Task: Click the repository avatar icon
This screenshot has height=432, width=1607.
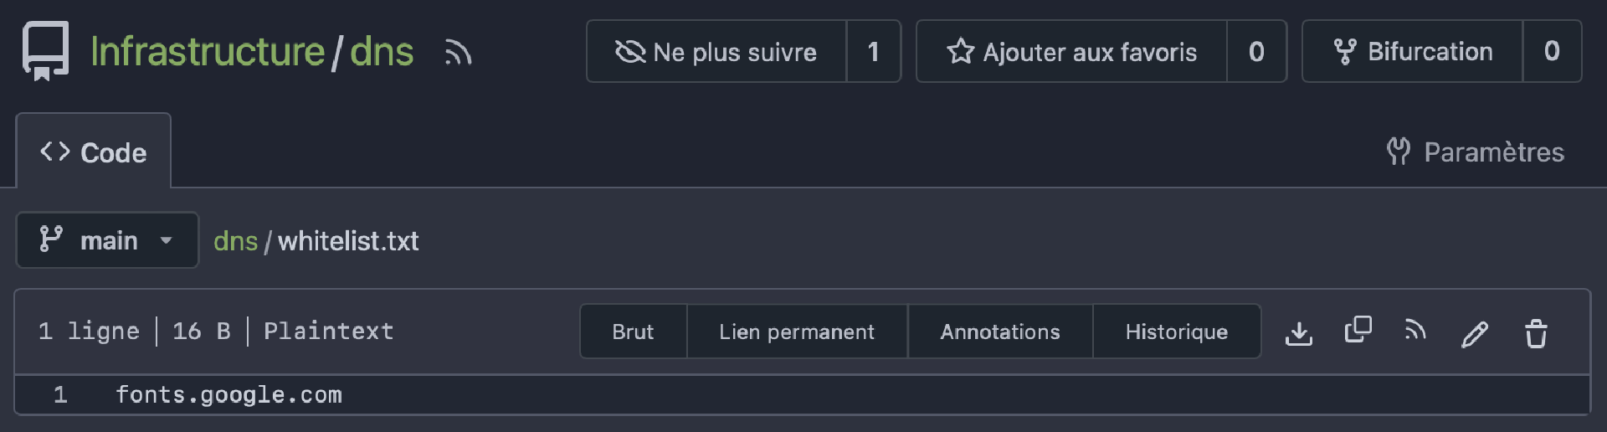Action: coord(45,52)
